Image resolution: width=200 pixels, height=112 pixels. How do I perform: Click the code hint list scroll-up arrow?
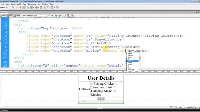pos(140,54)
